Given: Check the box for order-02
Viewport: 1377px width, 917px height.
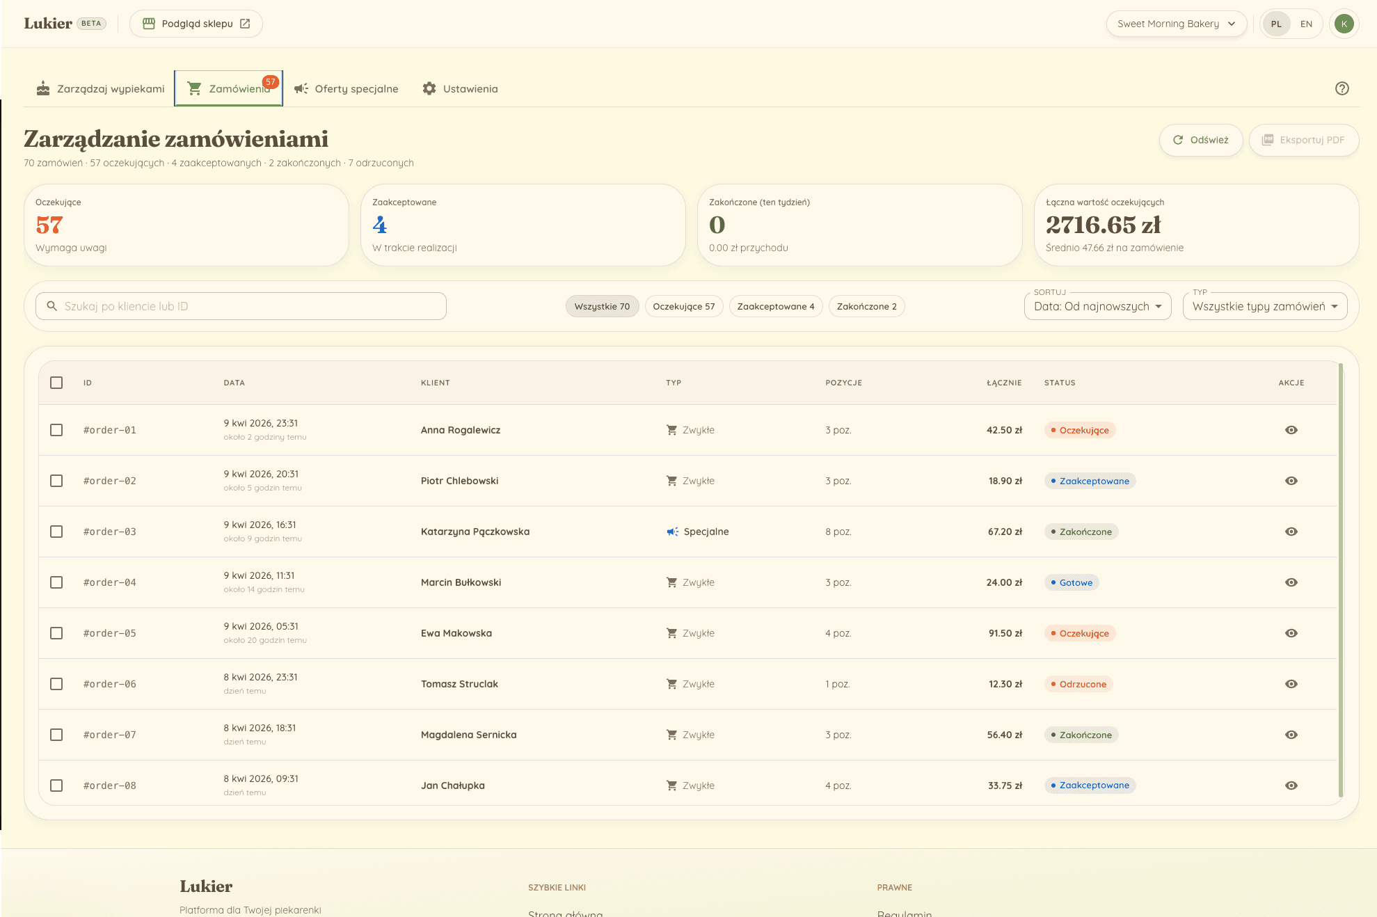Looking at the screenshot, I should [56, 481].
